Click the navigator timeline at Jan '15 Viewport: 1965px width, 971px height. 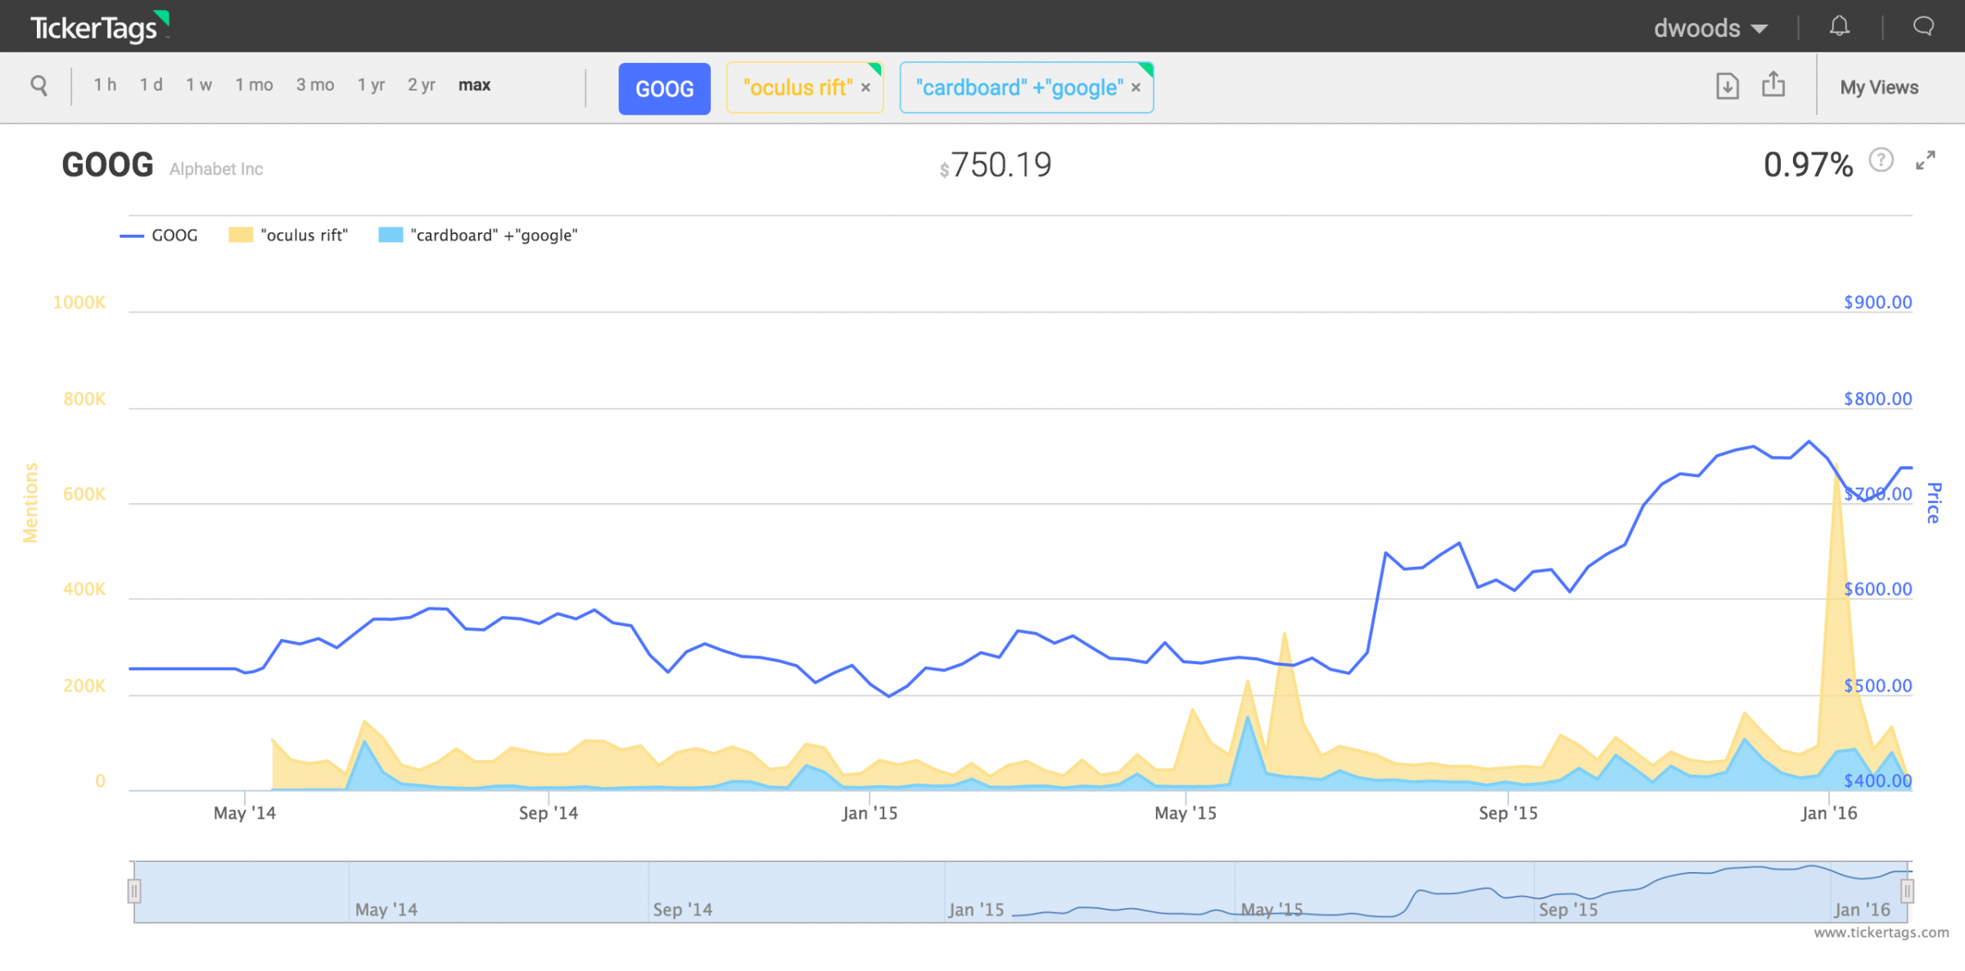976,910
